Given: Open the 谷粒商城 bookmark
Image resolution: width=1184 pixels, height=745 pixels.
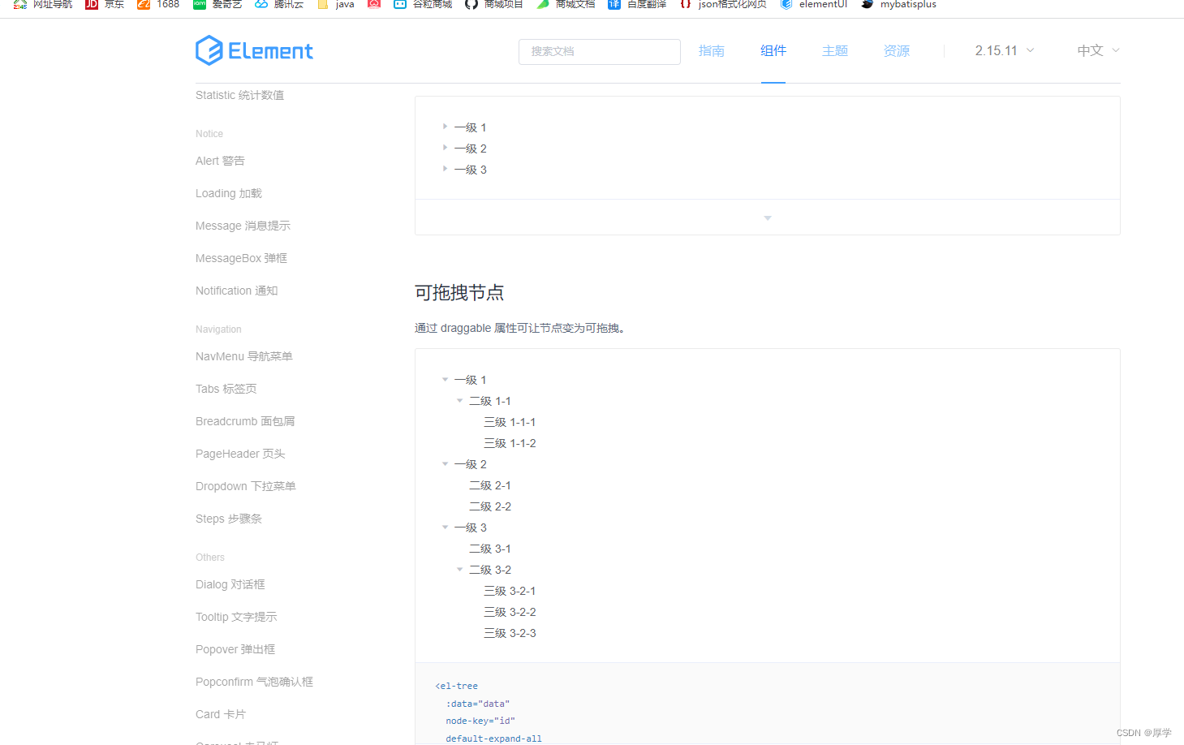Looking at the screenshot, I should (x=423, y=4).
